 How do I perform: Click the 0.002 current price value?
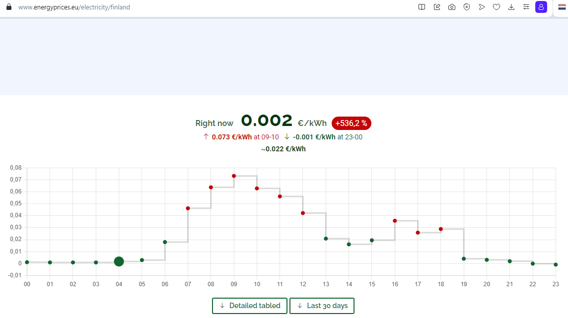(x=267, y=121)
